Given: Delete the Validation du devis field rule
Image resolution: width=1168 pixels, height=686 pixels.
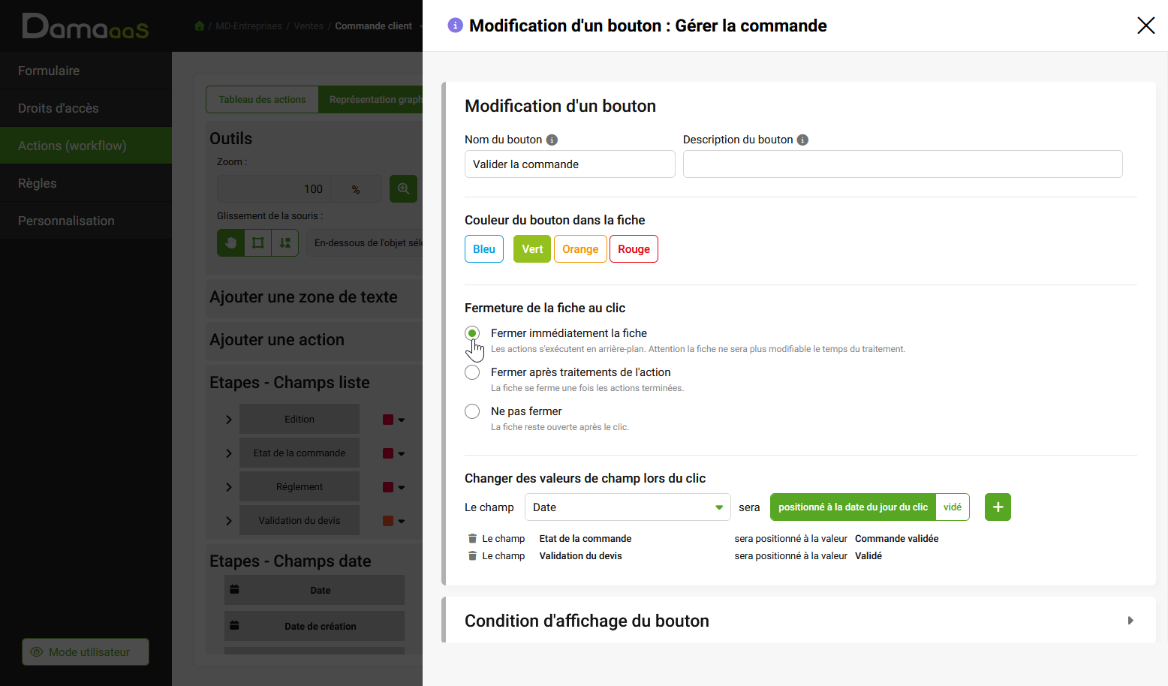Looking at the screenshot, I should coord(473,556).
